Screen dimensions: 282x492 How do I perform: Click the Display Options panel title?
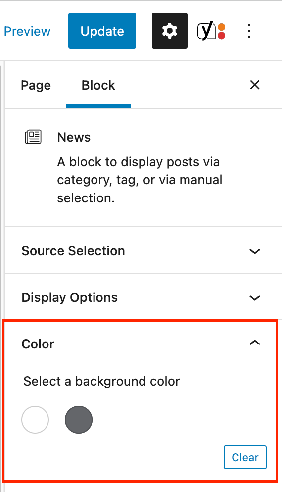[70, 297]
